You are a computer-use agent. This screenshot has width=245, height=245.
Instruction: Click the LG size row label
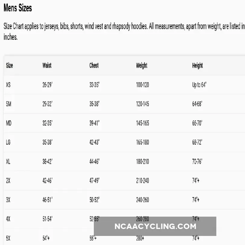8,142
